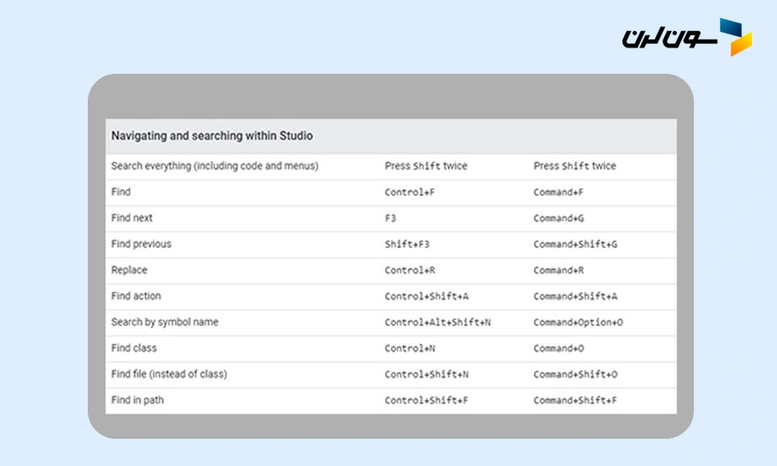Select the 'Search everything' row label
777x466 pixels.
point(214,166)
